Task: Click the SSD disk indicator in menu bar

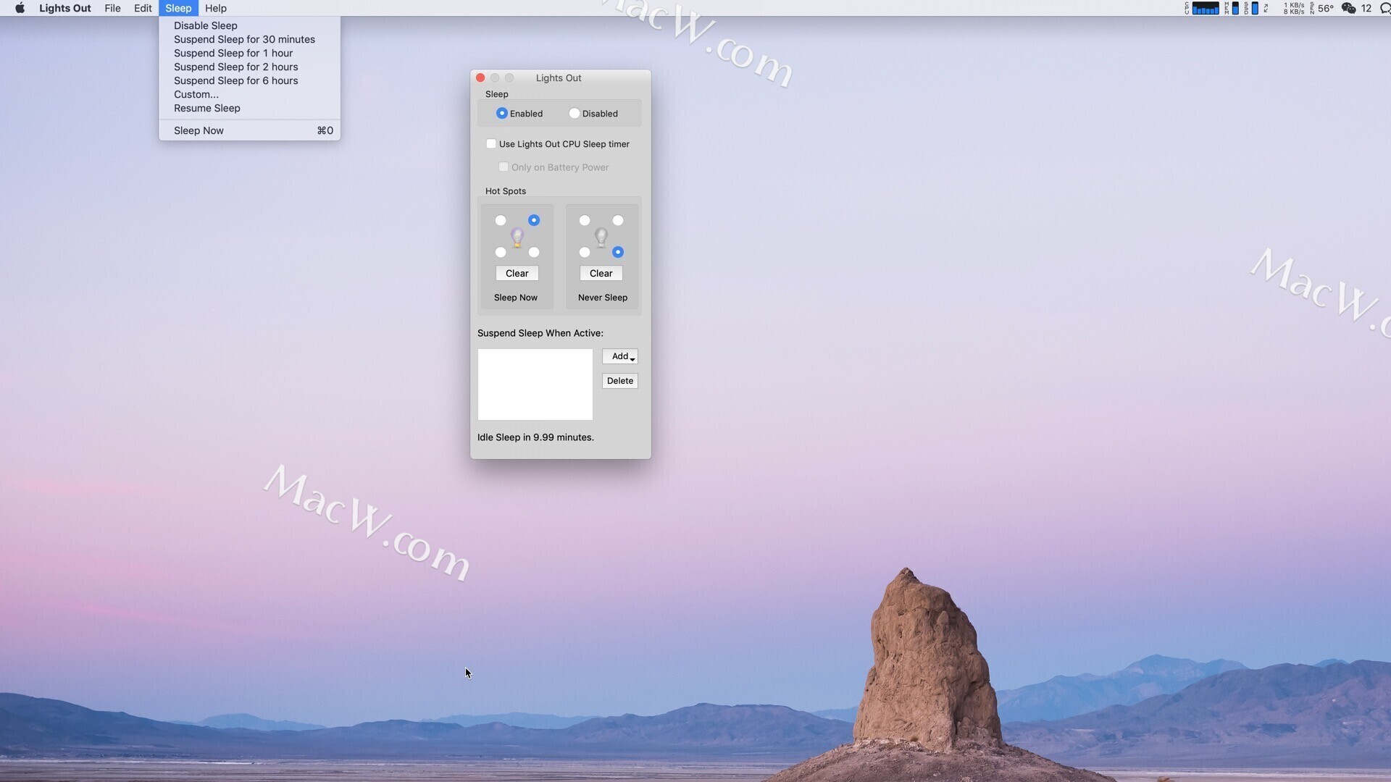Action: 1254,8
